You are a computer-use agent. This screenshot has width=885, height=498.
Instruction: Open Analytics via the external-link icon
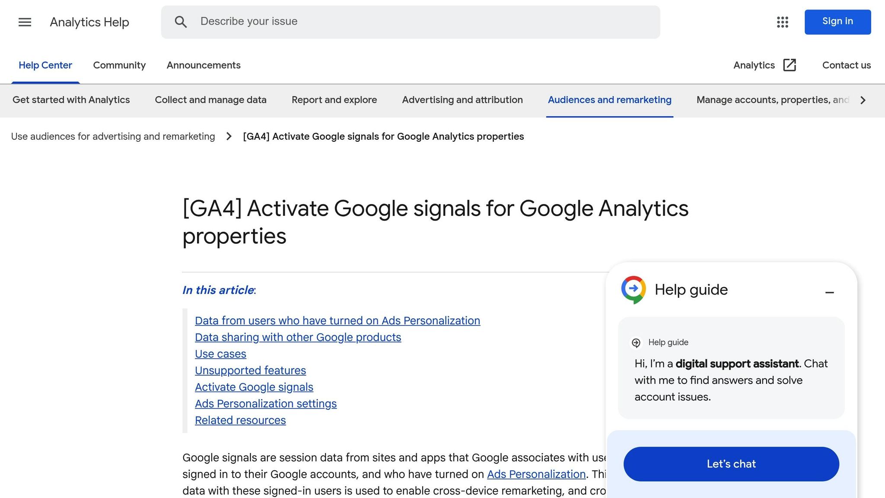(789, 65)
